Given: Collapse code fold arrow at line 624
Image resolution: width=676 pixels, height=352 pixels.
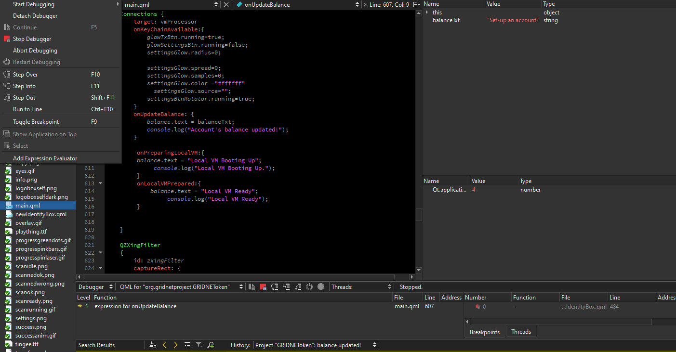Looking at the screenshot, I should coord(100,268).
